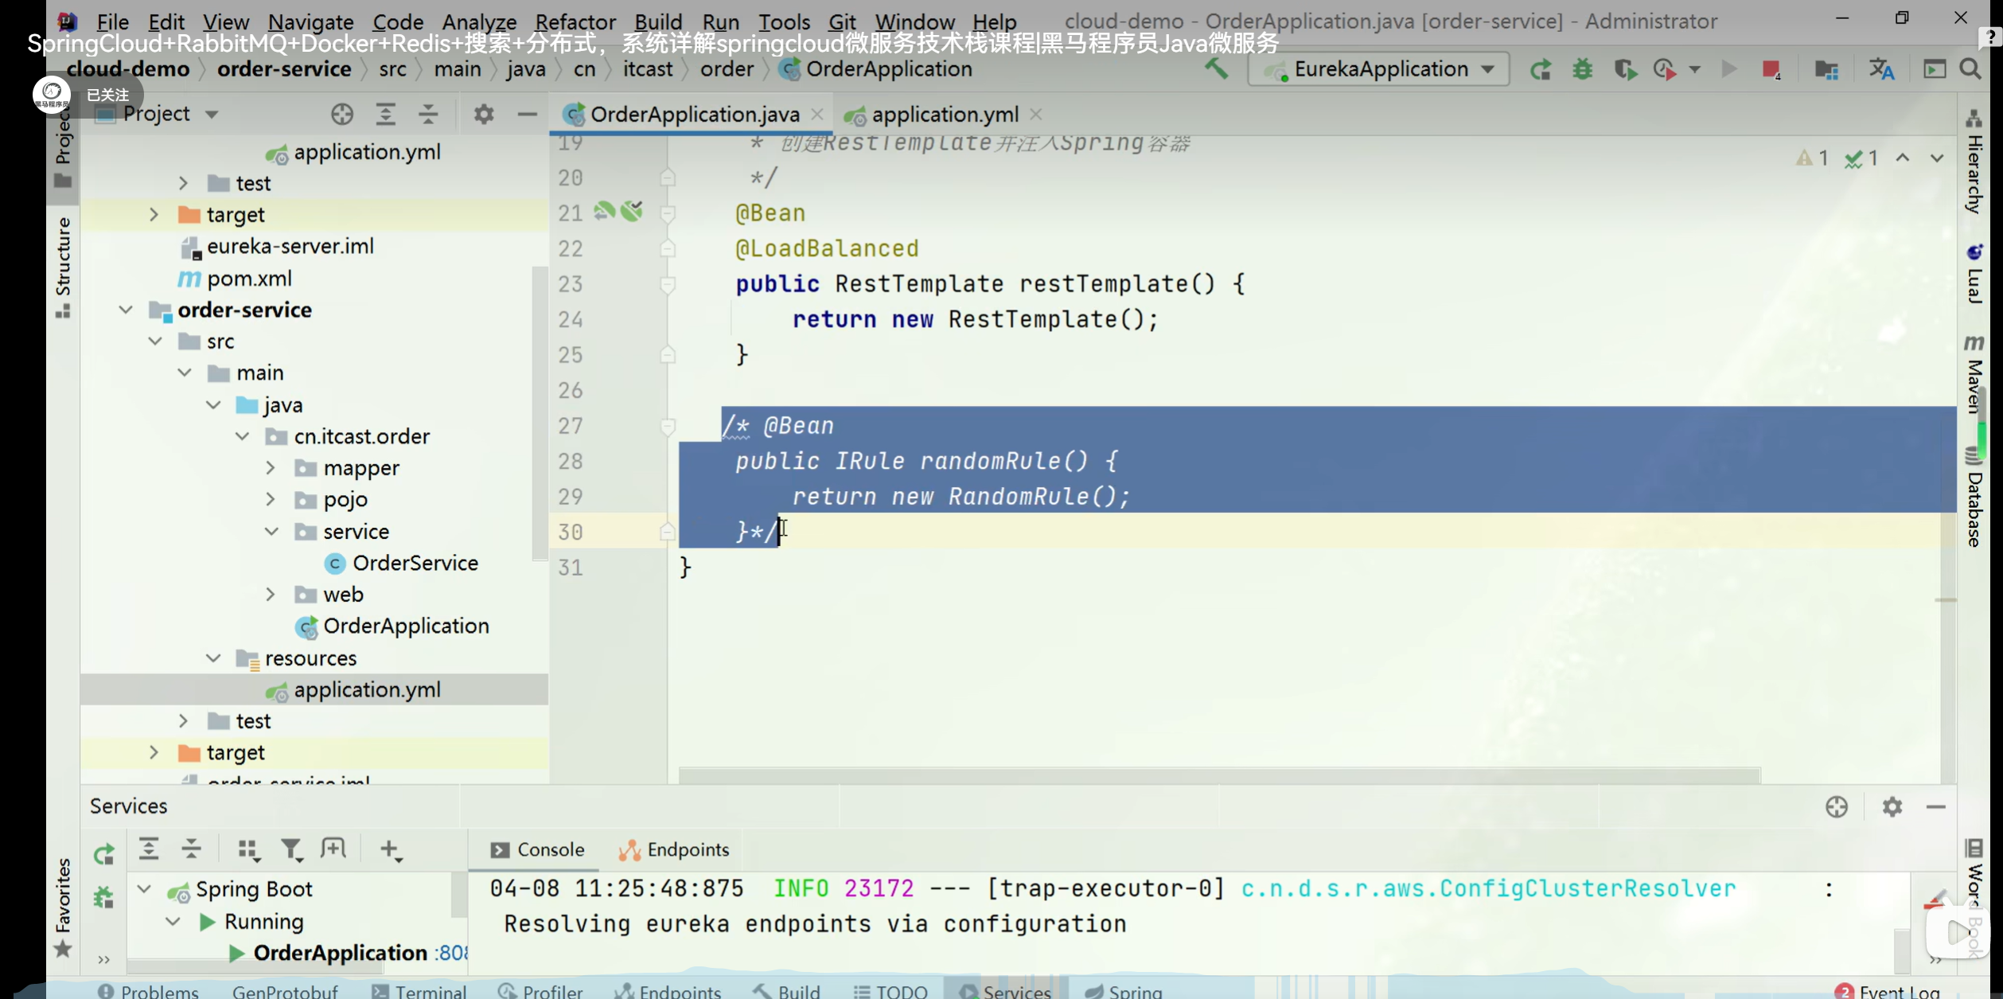The height and width of the screenshot is (999, 2003).
Task: Click the Debug bug icon in toolbar
Action: tap(1582, 69)
